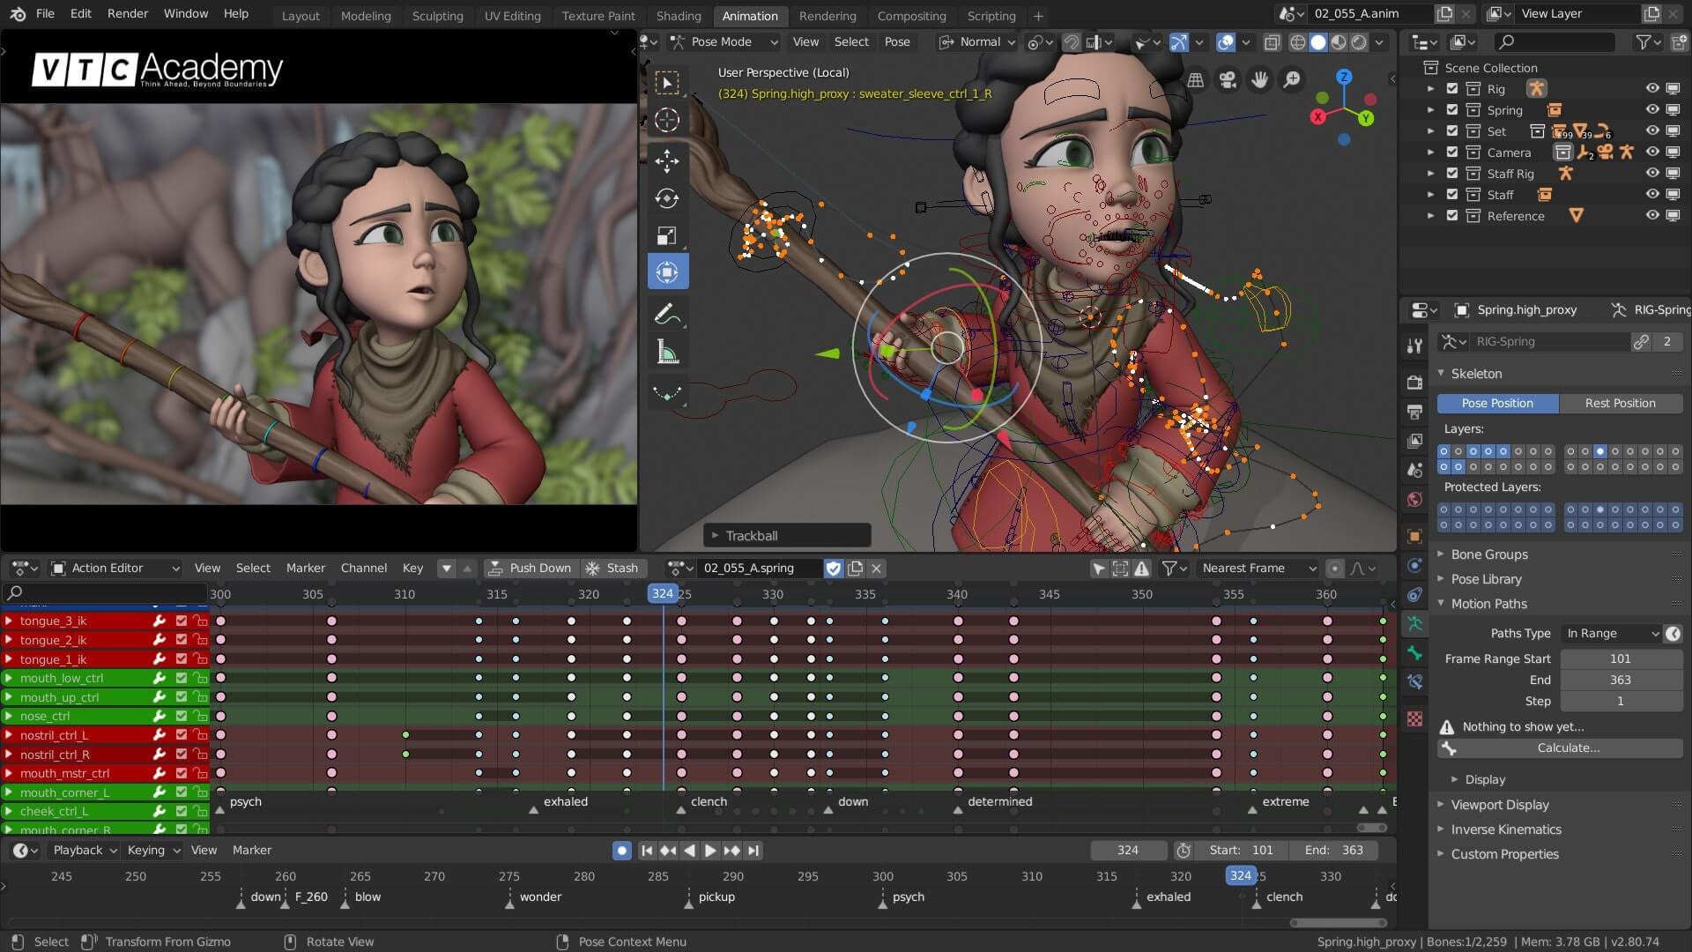Adjust the Frame Range Start value slider
Viewport: 1692px width, 952px height.
pyautogui.click(x=1621, y=658)
